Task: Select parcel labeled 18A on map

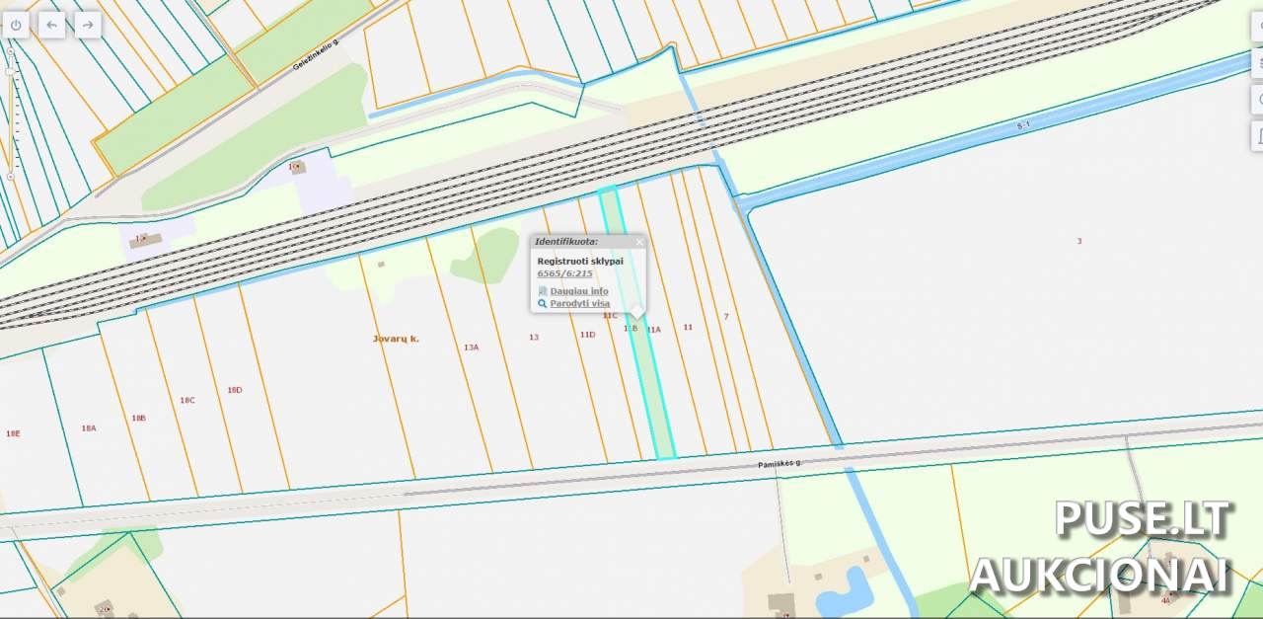Action: 88,428
